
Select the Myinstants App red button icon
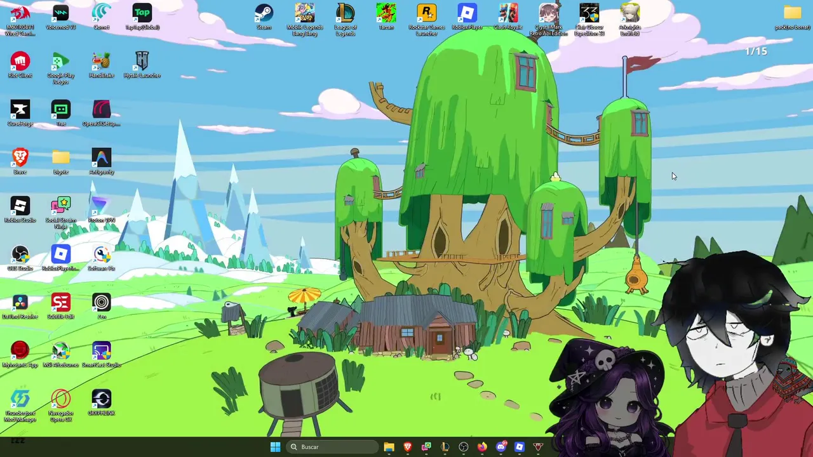20,355
